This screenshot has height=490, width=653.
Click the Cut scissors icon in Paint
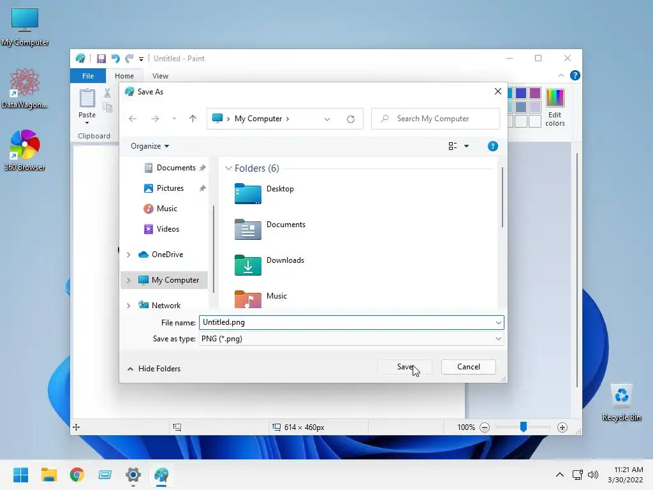pyautogui.click(x=107, y=93)
